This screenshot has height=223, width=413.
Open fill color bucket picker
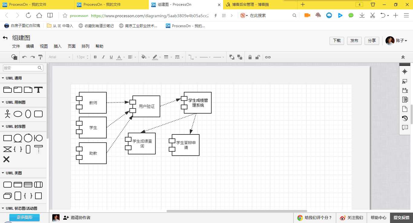[144, 57]
